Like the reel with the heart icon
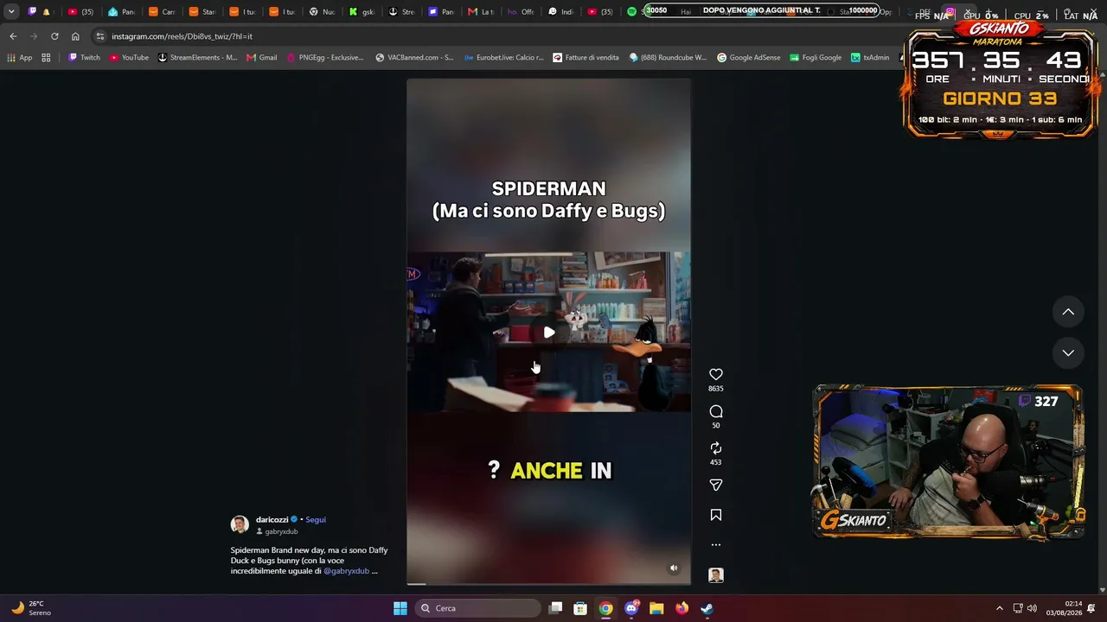Viewport: 1107px width, 622px height. click(715, 374)
